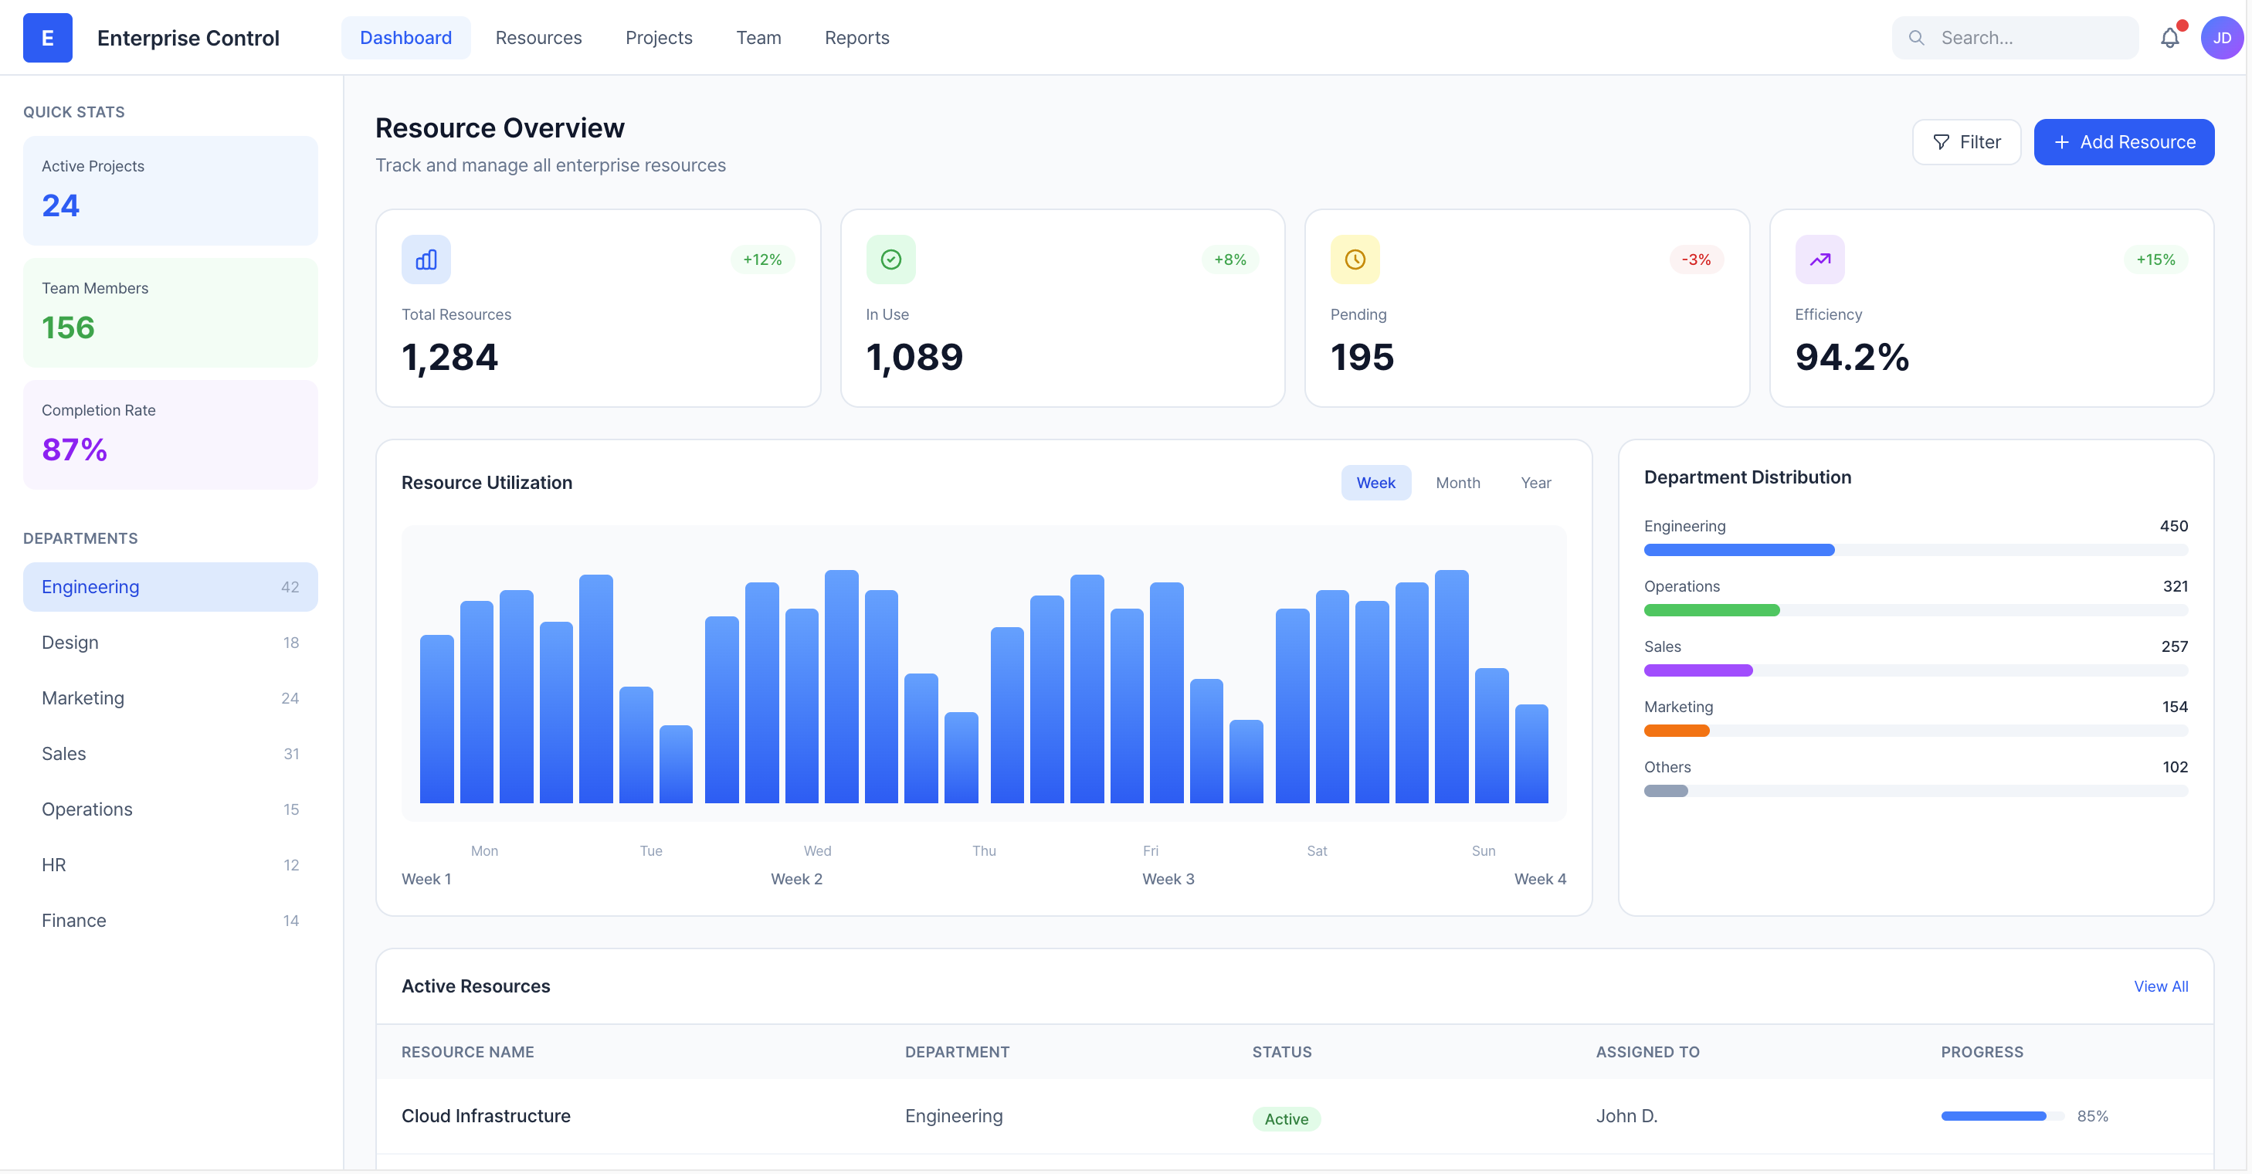The image size is (2252, 1174).
Task: Click the Efficiency trend arrow icon
Action: click(x=1820, y=259)
